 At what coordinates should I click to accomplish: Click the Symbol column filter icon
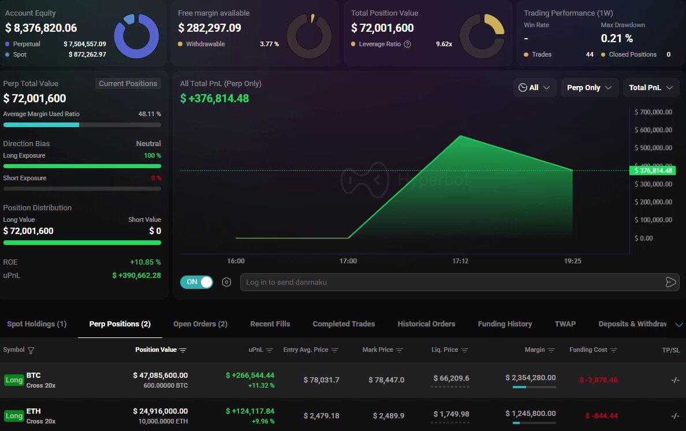pyautogui.click(x=31, y=350)
